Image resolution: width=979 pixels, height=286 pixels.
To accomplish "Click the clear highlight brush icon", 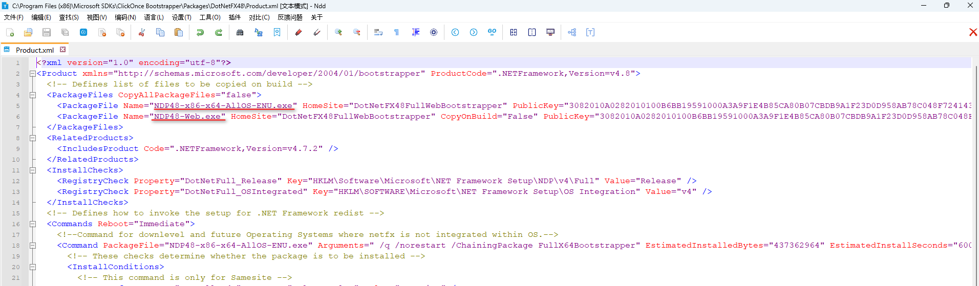I will (317, 32).
